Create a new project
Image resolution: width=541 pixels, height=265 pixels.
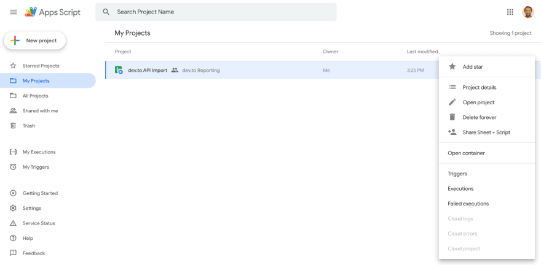click(35, 40)
